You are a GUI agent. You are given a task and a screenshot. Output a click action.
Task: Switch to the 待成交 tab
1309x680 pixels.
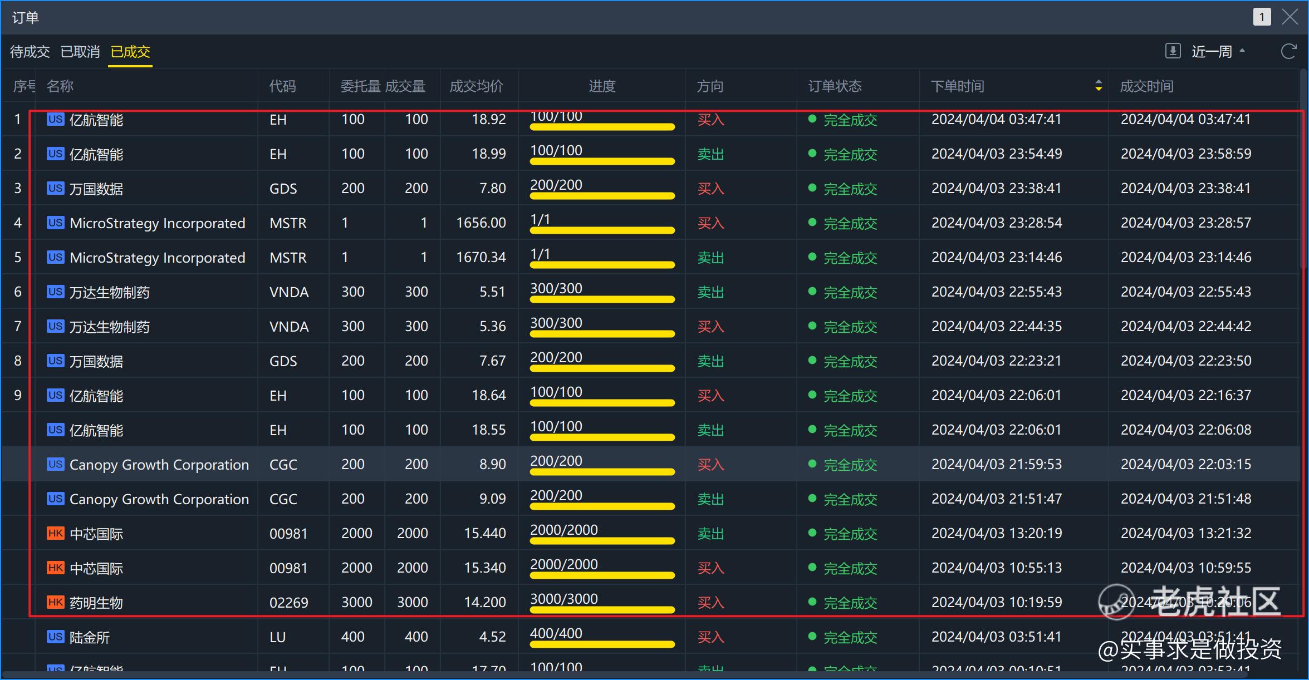pos(30,52)
